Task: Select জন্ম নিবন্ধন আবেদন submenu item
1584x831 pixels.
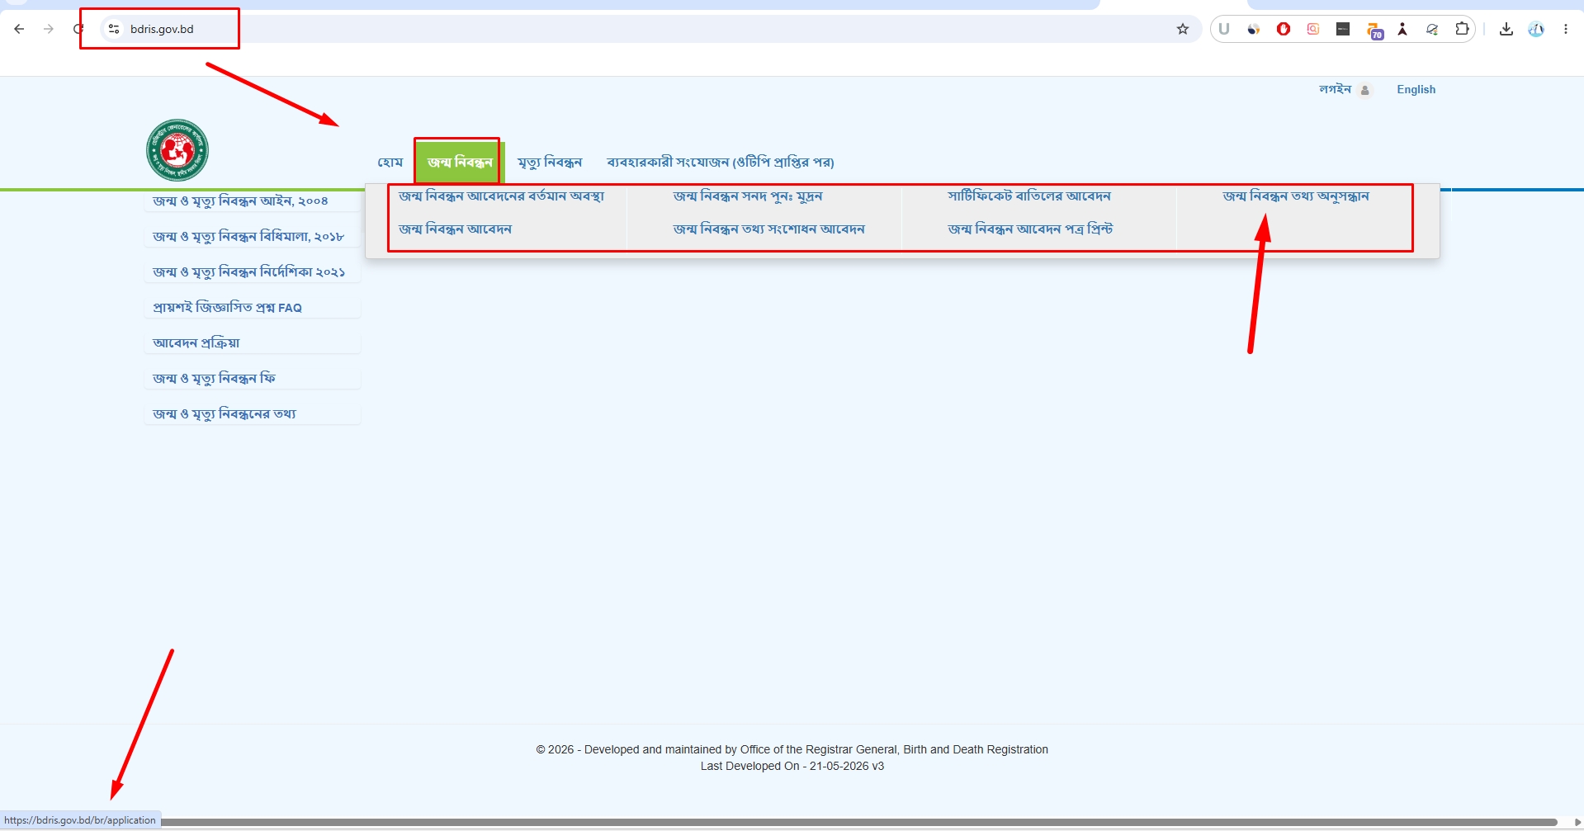Action: click(455, 229)
